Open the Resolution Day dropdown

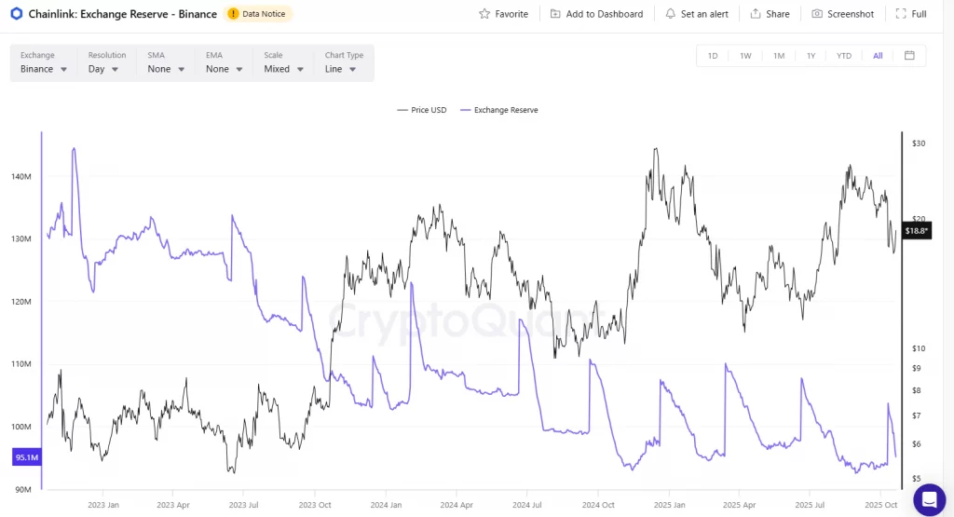[103, 69]
